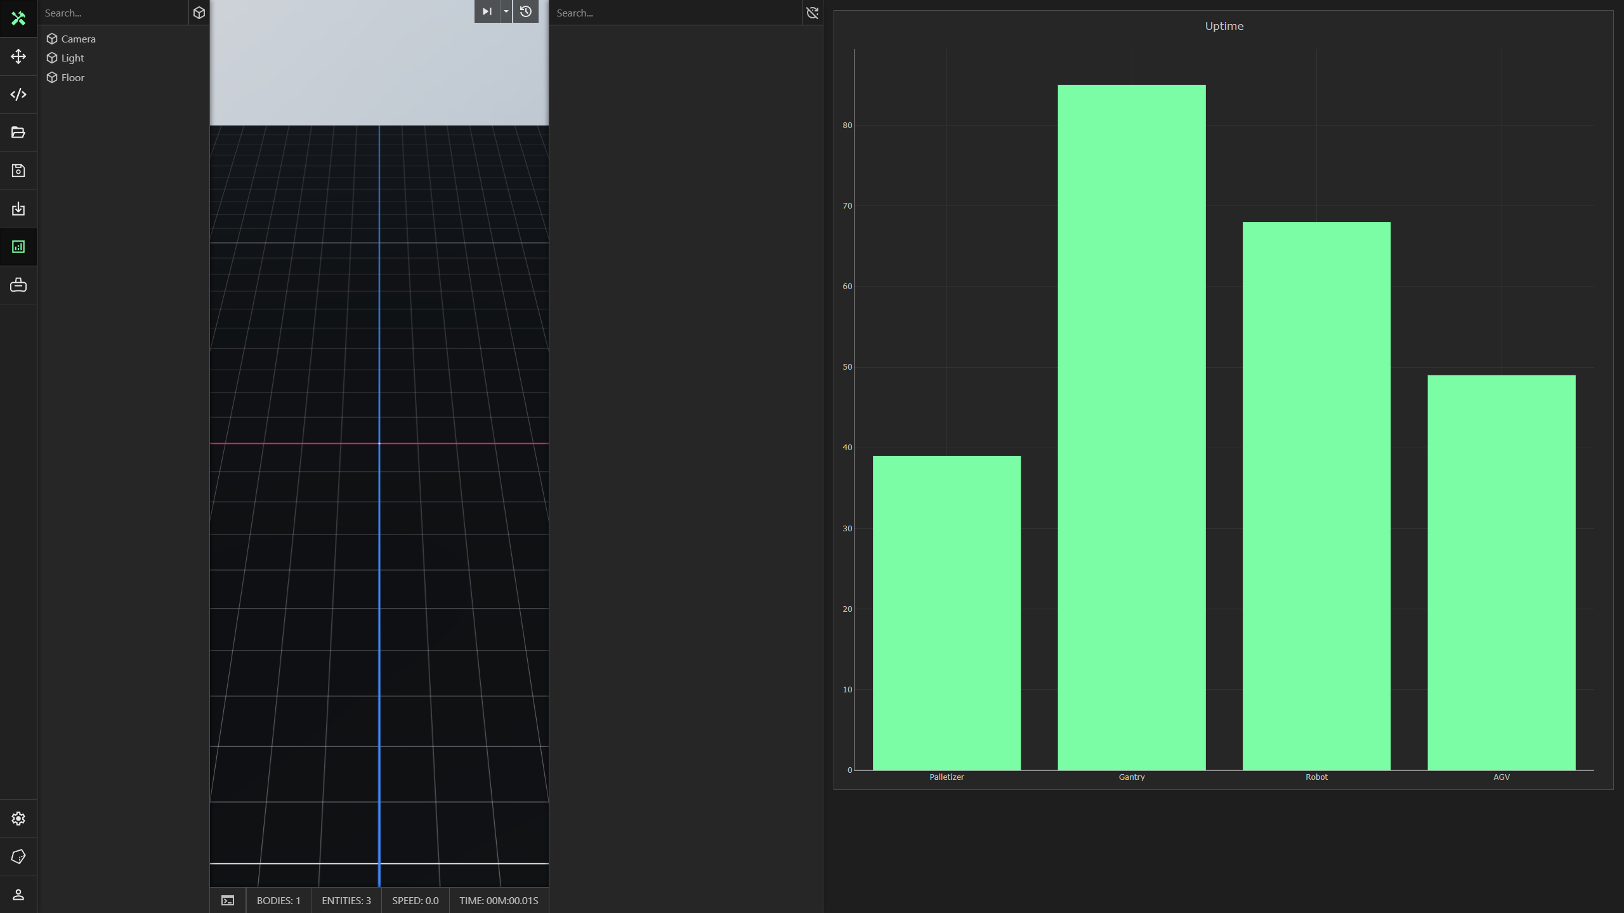The height and width of the screenshot is (913, 1624).
Task: Click the BODIES: 1 status entry
Action: point(278,900)
